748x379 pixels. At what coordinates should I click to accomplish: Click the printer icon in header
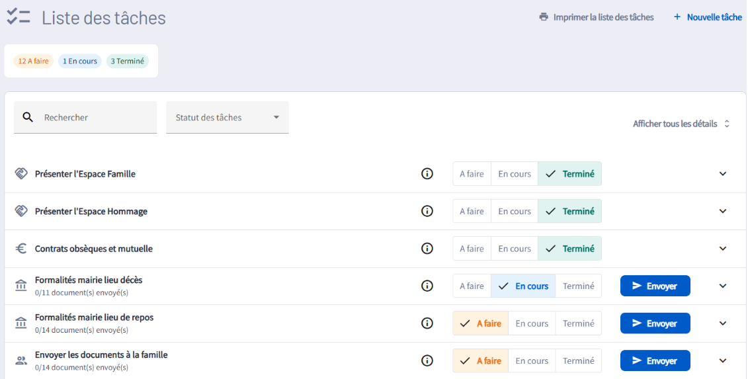tap(544, 17)
